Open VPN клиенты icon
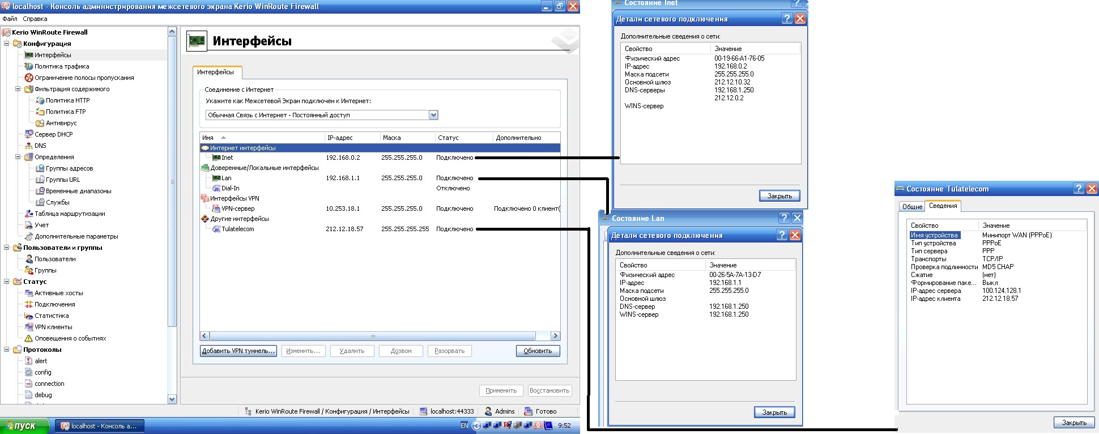 click(28, 327)
